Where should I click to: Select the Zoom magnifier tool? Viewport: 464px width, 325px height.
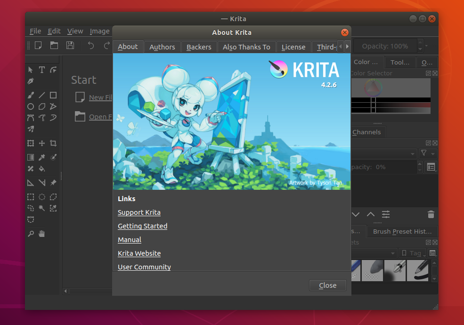click(31, 234)
